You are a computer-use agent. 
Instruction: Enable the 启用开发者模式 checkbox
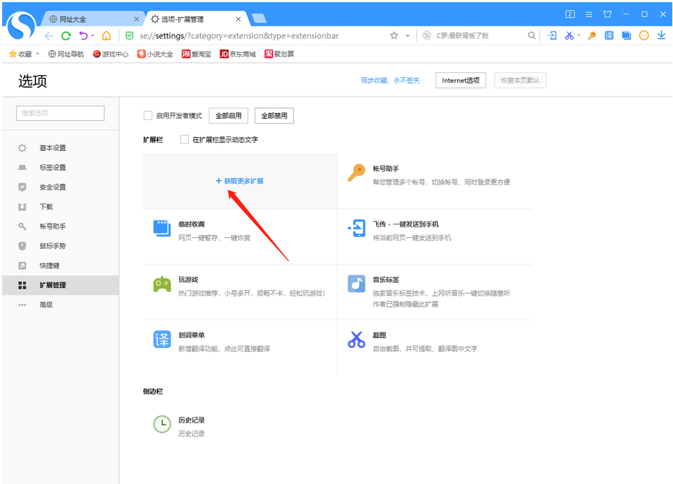click(x=148, y=116)
